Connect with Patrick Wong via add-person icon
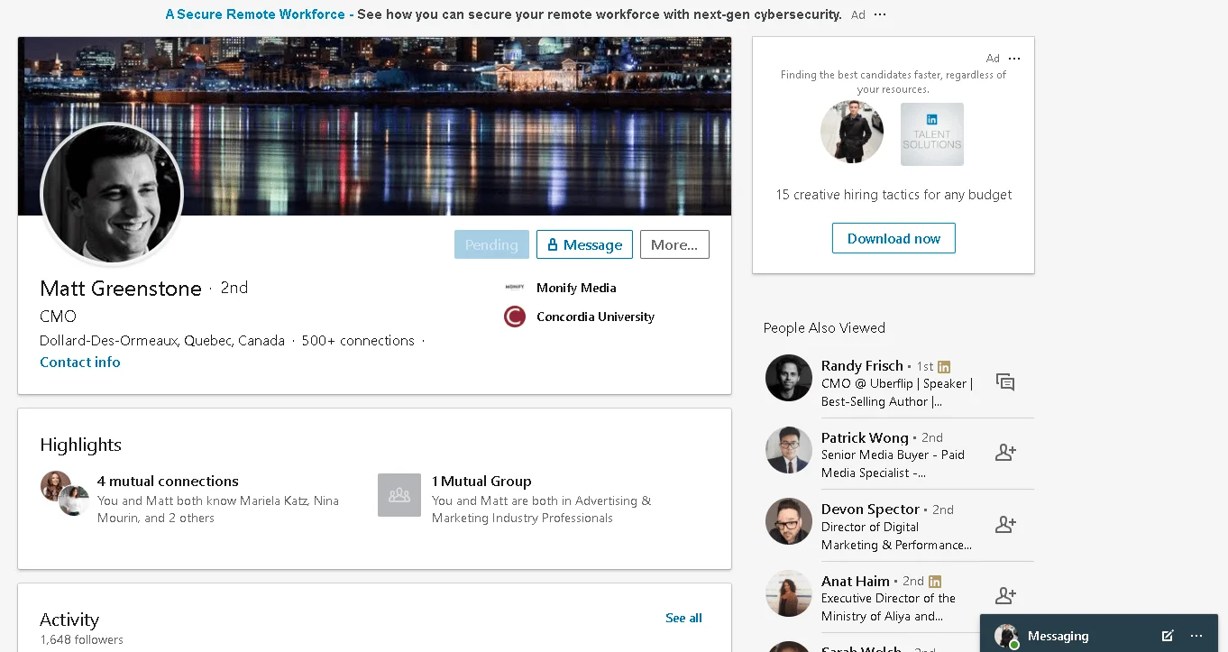The width and height of the screenshot is (1228, 652). point(1005,453)
